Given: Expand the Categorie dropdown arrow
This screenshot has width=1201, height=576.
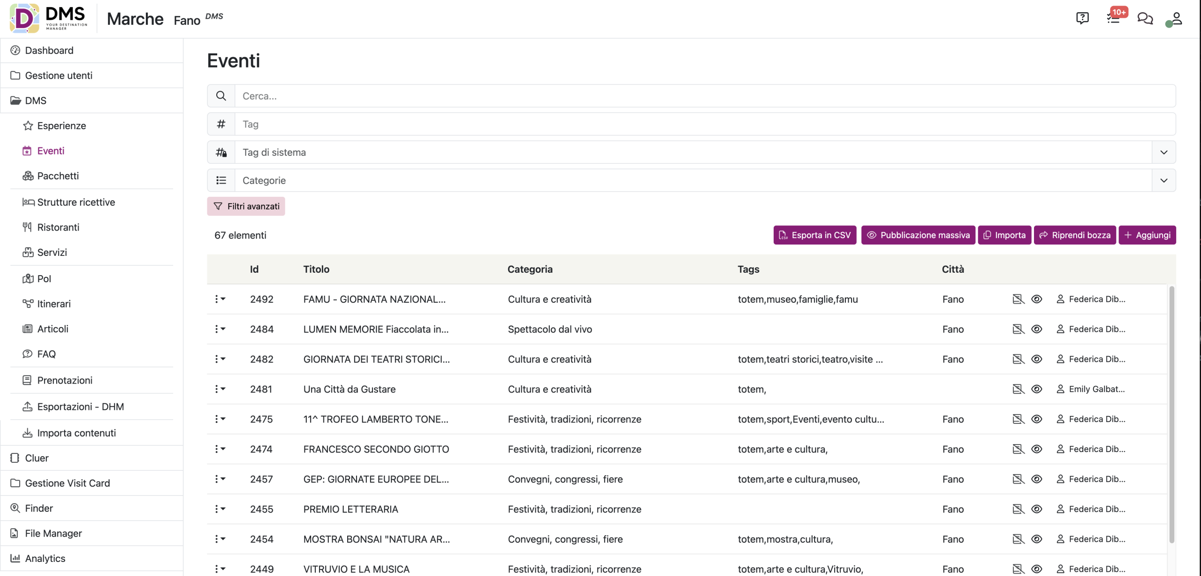Looking at the screenshot, I should pos(1163,180).
